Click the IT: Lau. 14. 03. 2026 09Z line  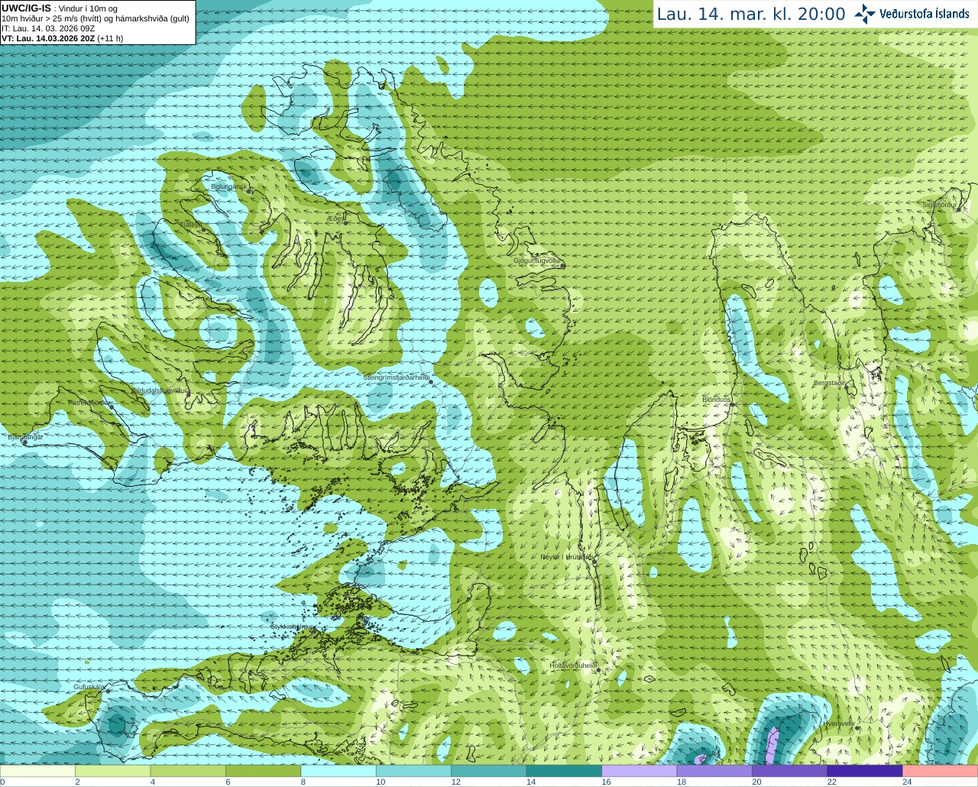(48, 28)
